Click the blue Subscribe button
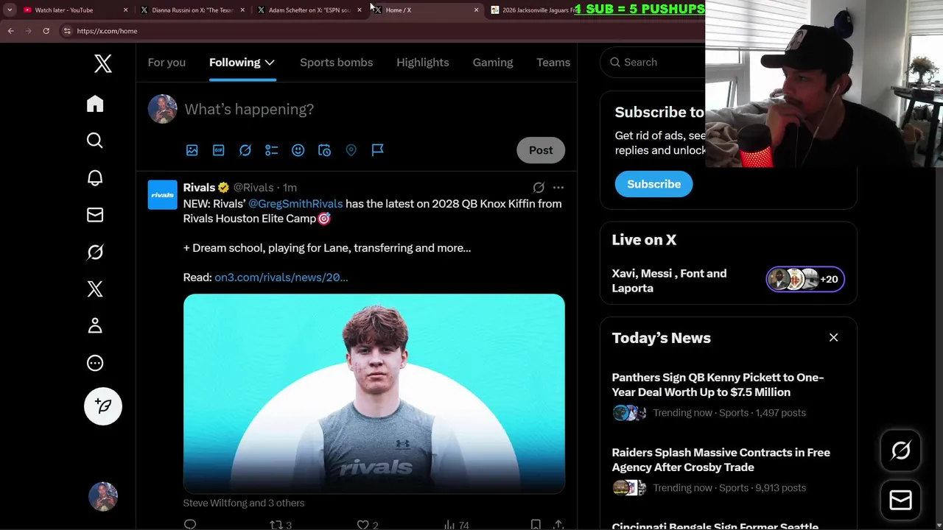 click(654, 184)
